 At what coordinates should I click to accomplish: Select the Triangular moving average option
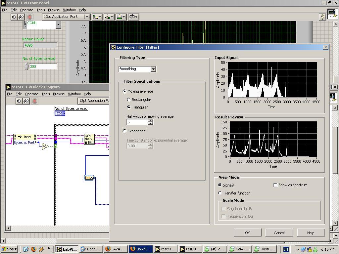point(129,107)
